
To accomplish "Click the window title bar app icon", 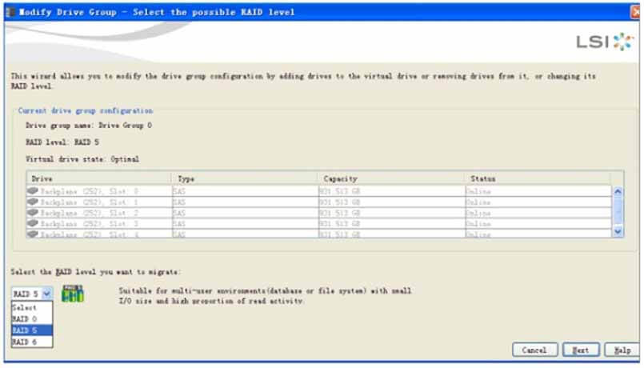I will point(10,12).
